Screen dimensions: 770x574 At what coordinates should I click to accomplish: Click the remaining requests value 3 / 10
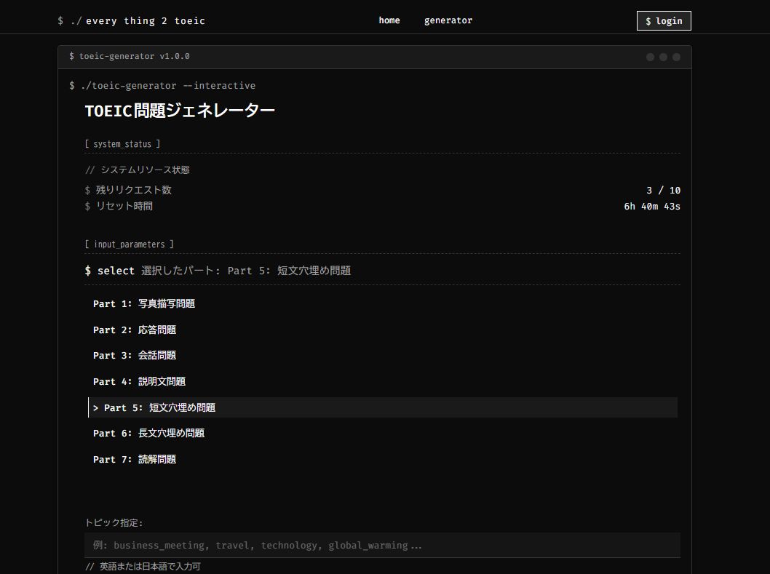coord(663,190)
